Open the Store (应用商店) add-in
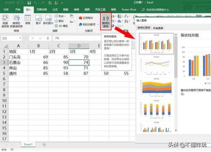The height and width of the screenshot is (152, 211). tap(87, 17)
